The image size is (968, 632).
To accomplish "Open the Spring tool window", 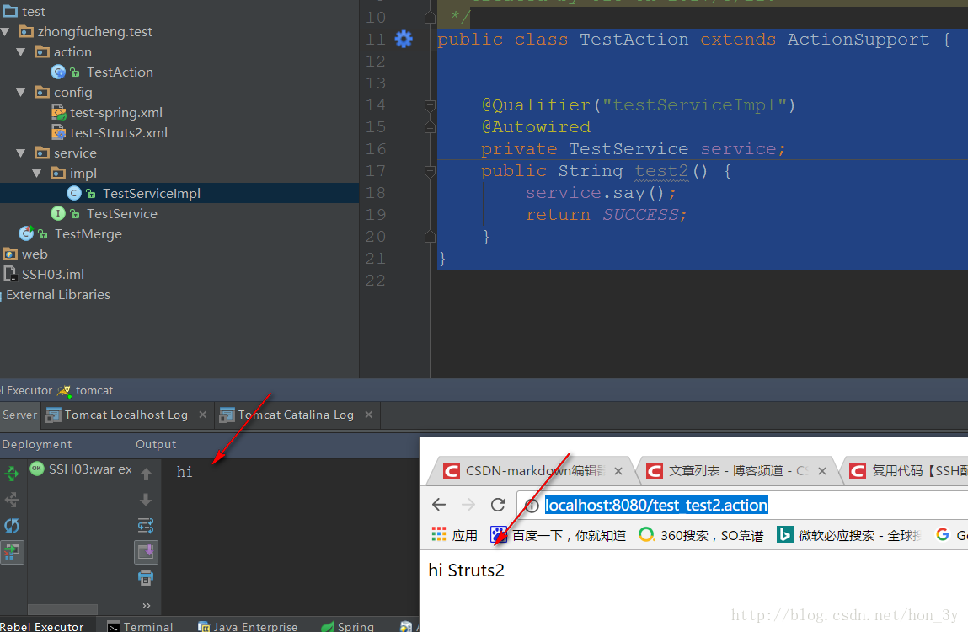I will (x=348, y=626).
